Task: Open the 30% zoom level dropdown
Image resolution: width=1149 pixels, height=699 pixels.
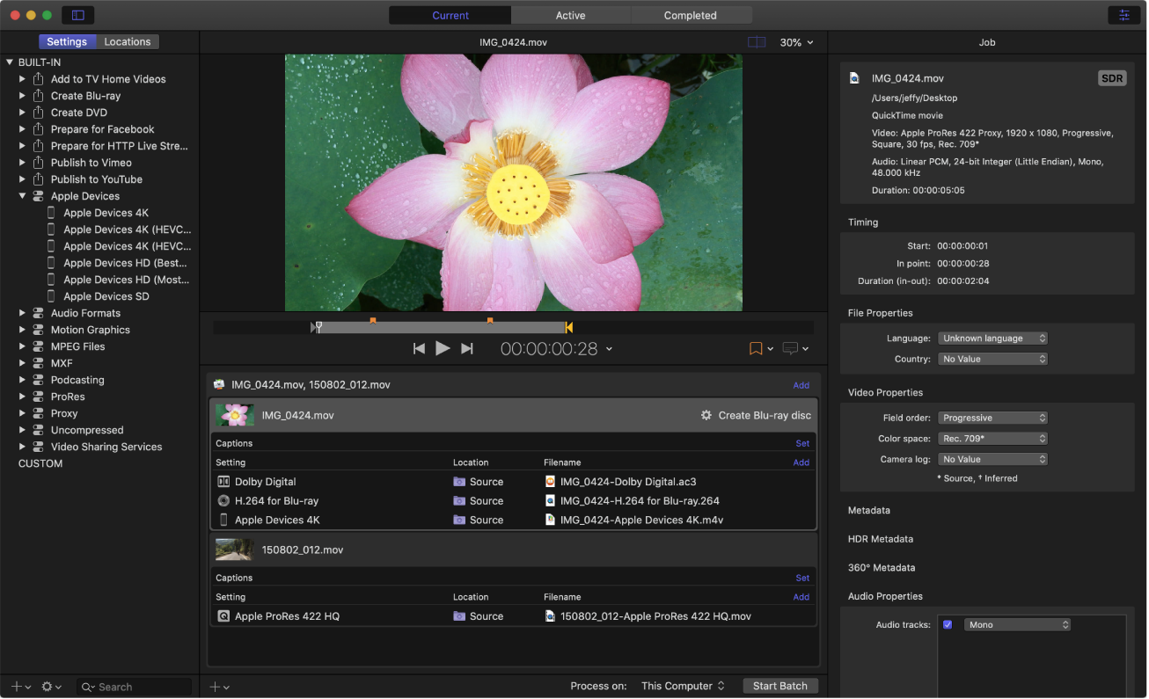Action: (x=796, y=42)
